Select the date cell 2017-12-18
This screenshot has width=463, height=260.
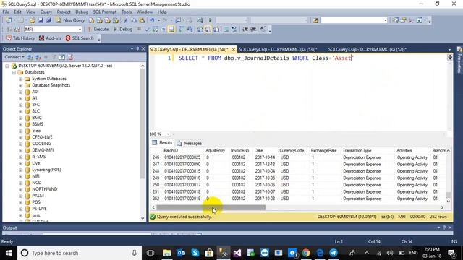265,164
